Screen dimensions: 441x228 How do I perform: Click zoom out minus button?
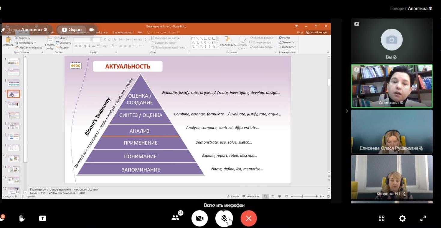click(292, 197)
